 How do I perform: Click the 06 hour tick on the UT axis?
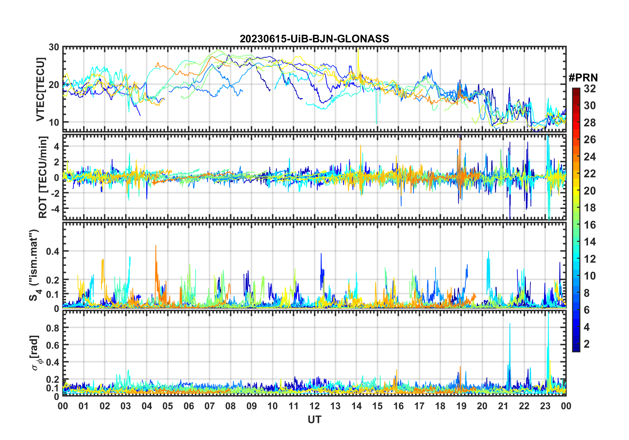pyautogui.click(x=189, y=406)
